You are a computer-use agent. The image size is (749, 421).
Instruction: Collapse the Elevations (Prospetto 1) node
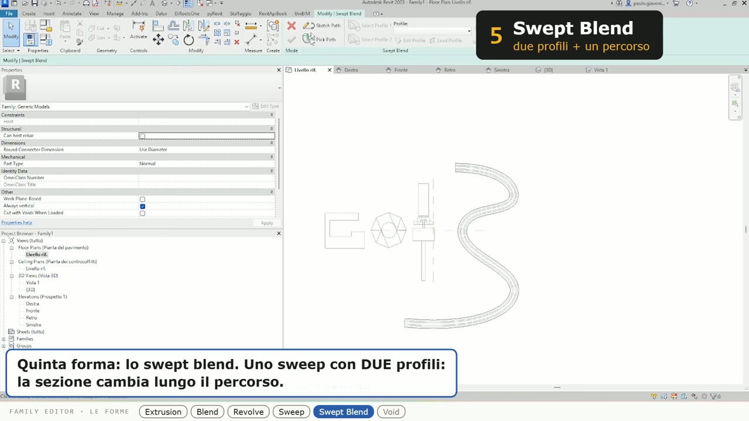[x=11, y=297]
